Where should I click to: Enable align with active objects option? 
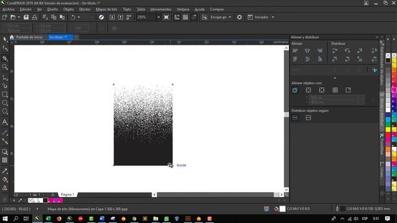tap(295, 90)
